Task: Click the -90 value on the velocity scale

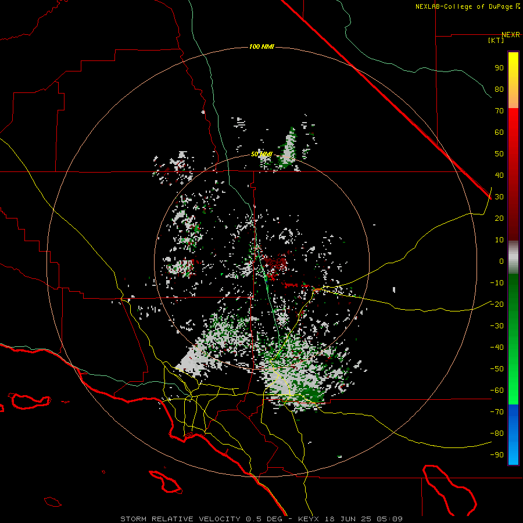Action: pyautogui.click(x=497, y=455)
